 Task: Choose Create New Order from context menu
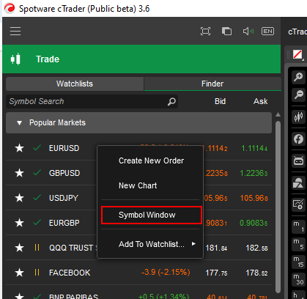click(x=151, y=160)
